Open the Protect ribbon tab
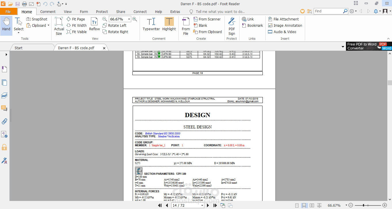392x209 pixels. click(102, 12)
